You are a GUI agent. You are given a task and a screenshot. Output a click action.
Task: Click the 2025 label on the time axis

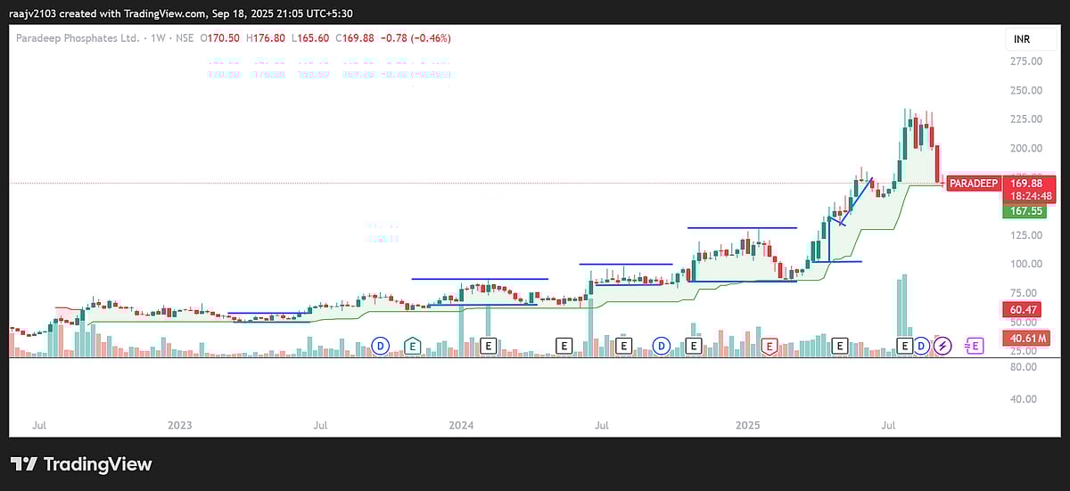pos(746,426)
